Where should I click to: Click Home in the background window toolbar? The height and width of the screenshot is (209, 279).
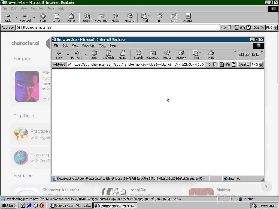pos(71,18)
